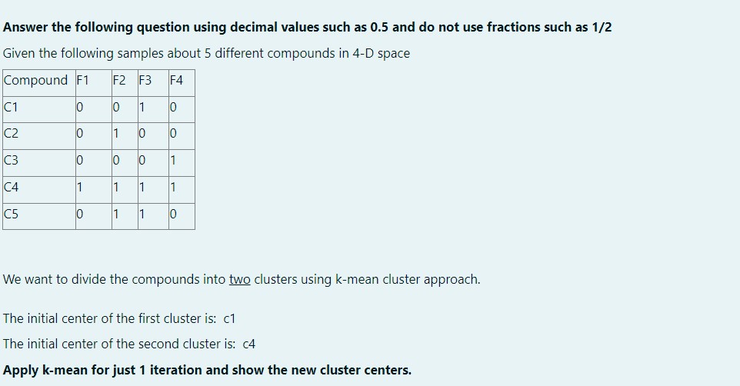Image resolution: width=740 pixels, height=386 pixels.
Task: Click the C4 row label
Action: 39,190
